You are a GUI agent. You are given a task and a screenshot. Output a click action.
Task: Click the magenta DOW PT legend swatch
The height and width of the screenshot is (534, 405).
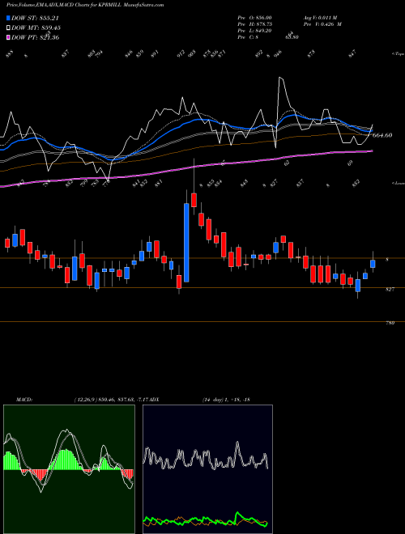(x=8, y=37)
